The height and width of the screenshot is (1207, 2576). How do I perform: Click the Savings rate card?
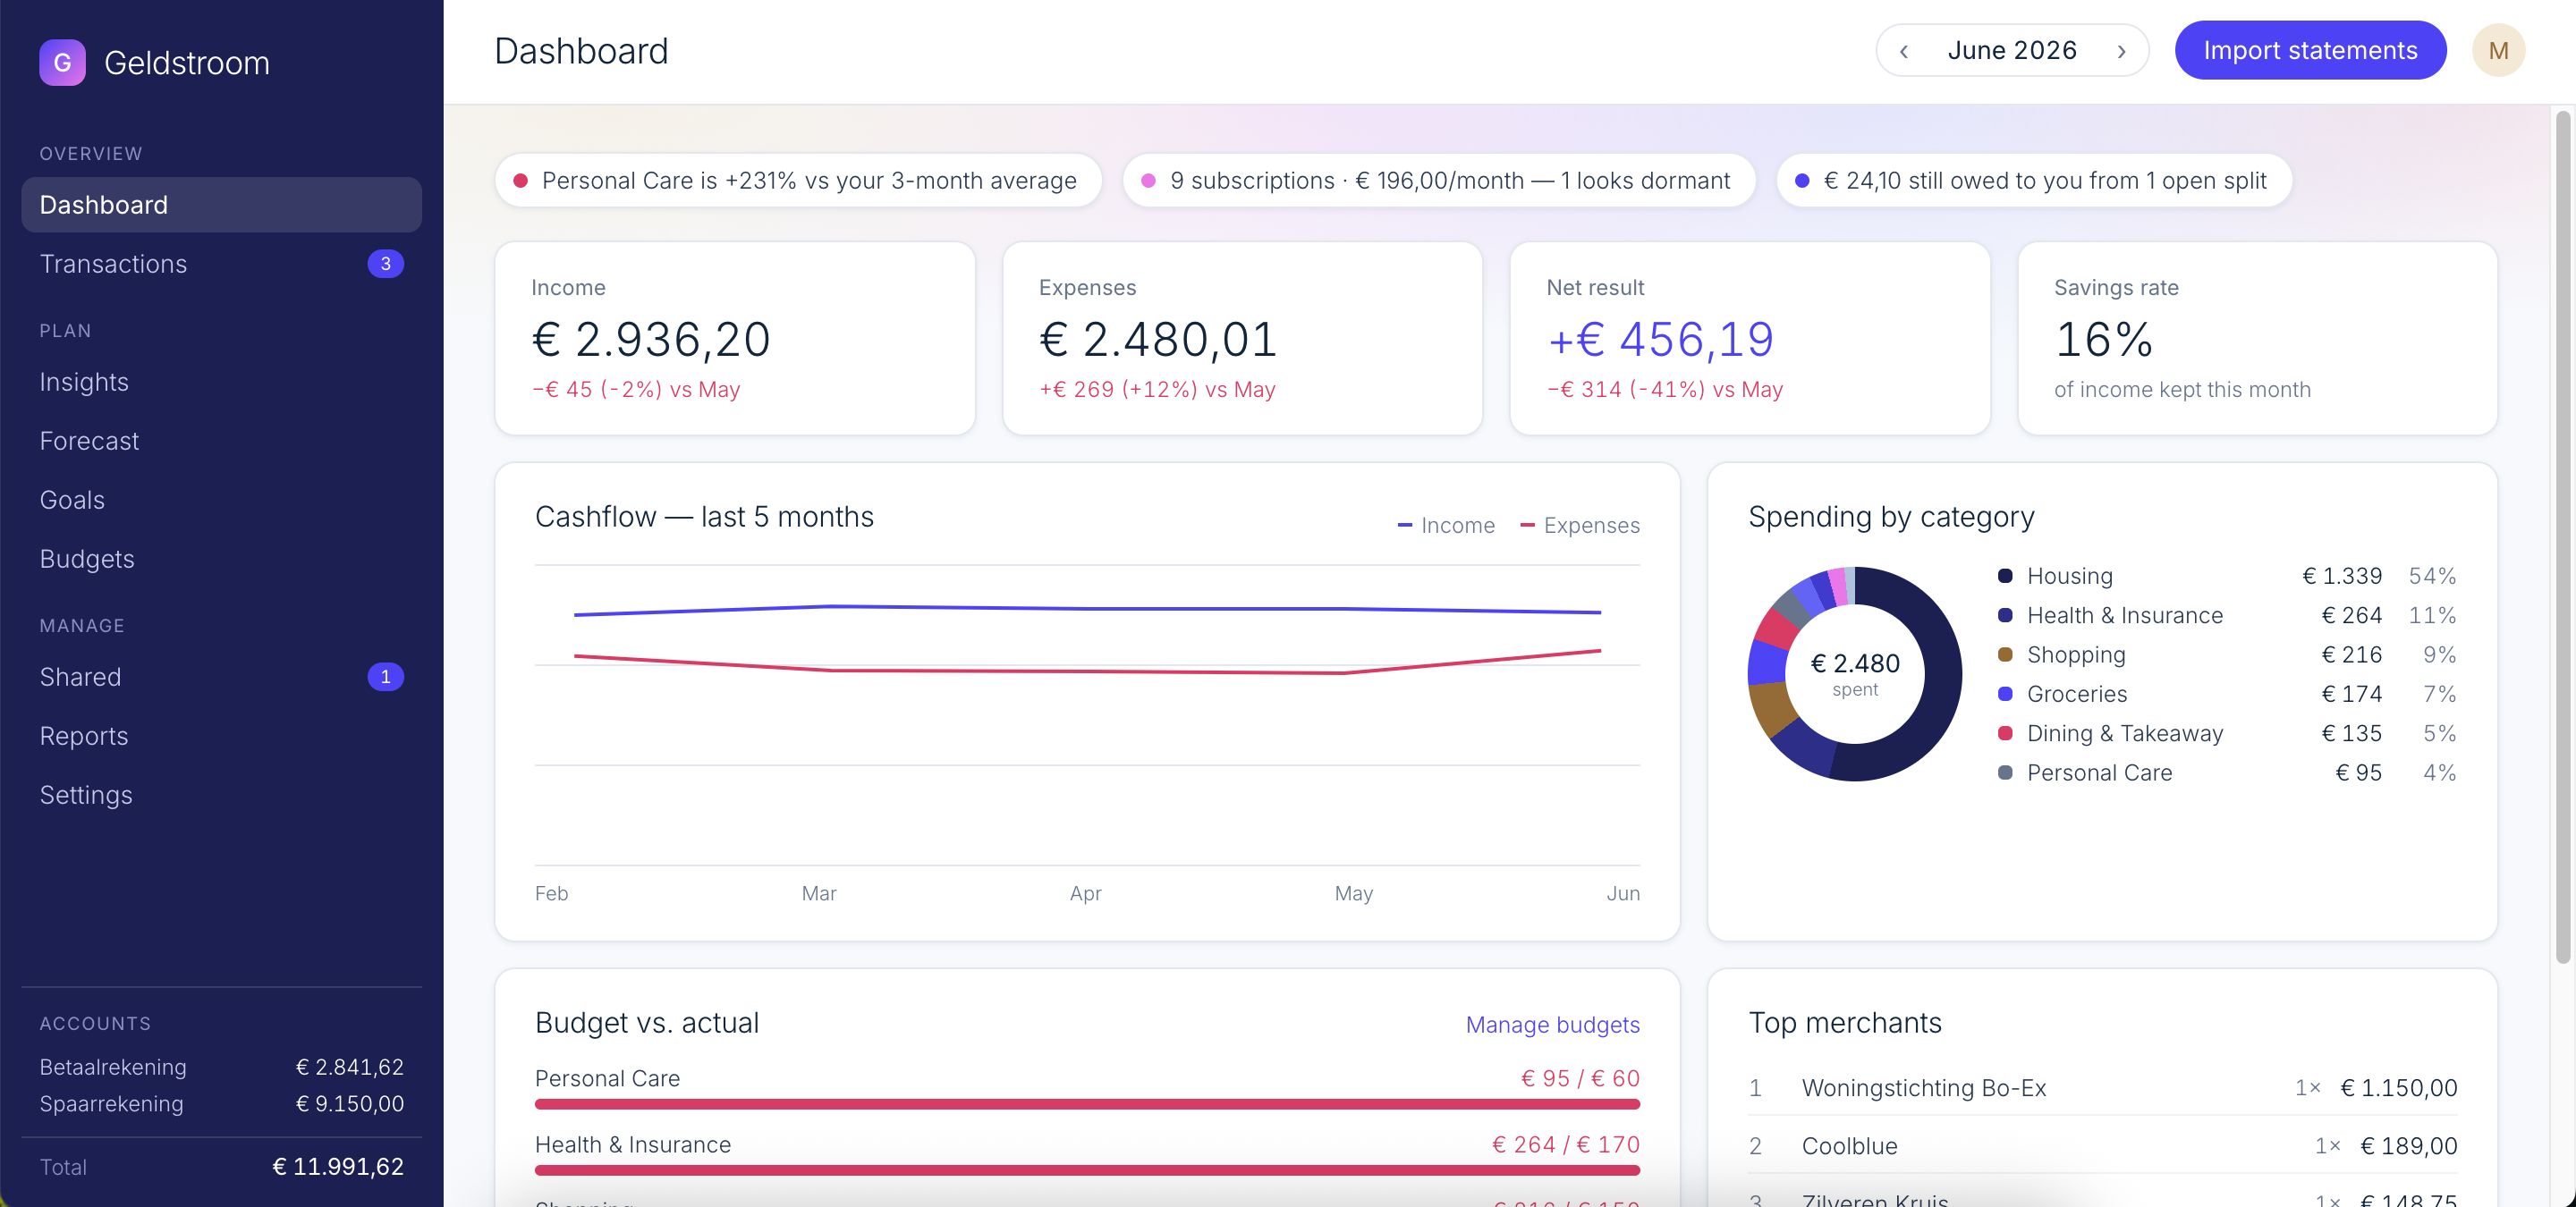[x=2257, y=338]
